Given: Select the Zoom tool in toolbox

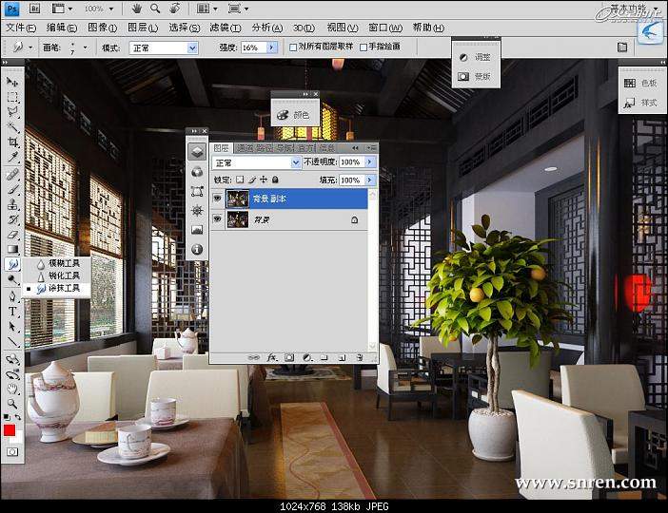Looking at the screenshot, I should click(x=12, y=403).
